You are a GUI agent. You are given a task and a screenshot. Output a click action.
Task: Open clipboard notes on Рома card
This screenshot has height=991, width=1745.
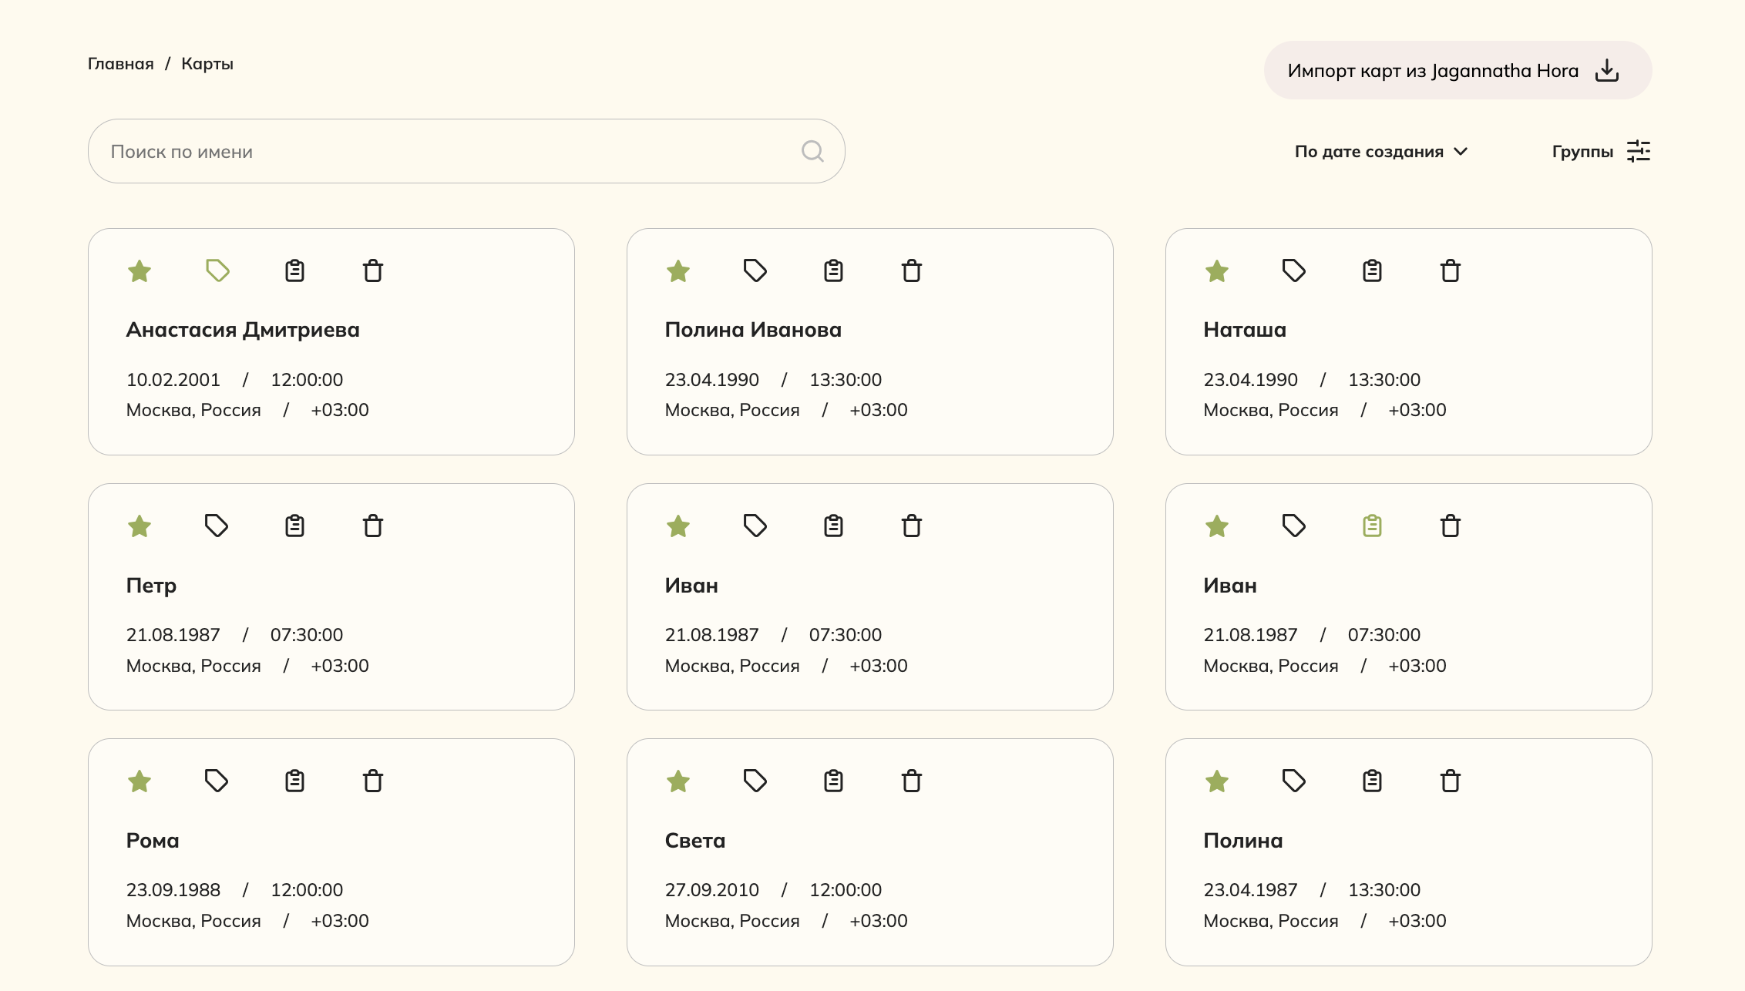pos(294,781)
